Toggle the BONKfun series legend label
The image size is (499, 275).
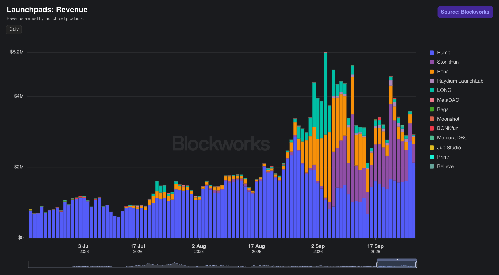[448, 128]
